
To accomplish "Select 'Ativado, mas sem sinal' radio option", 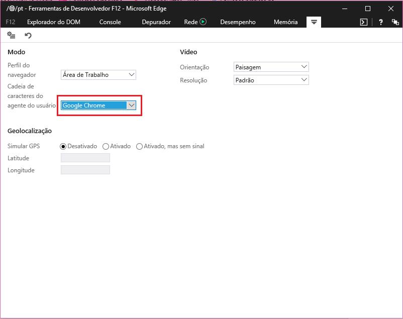I will click(x=139, y=146).
